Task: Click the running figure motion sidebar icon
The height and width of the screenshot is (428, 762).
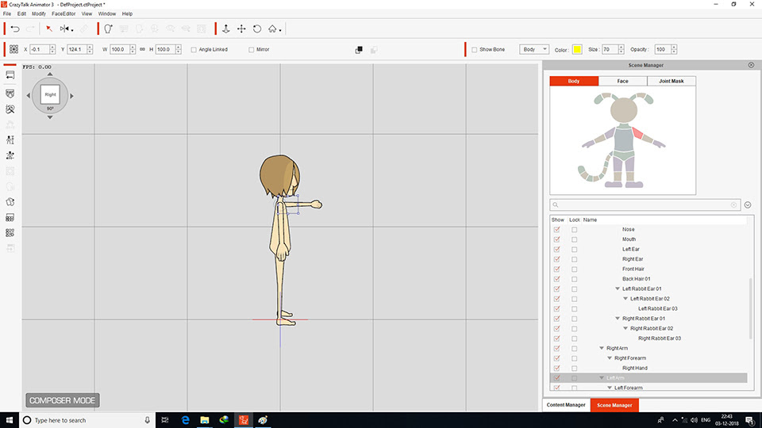Action: (10, 155)
